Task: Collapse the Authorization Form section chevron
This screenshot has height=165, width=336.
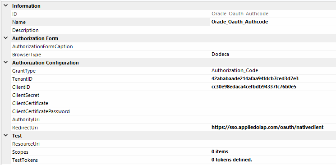Action: coord(5,38)
